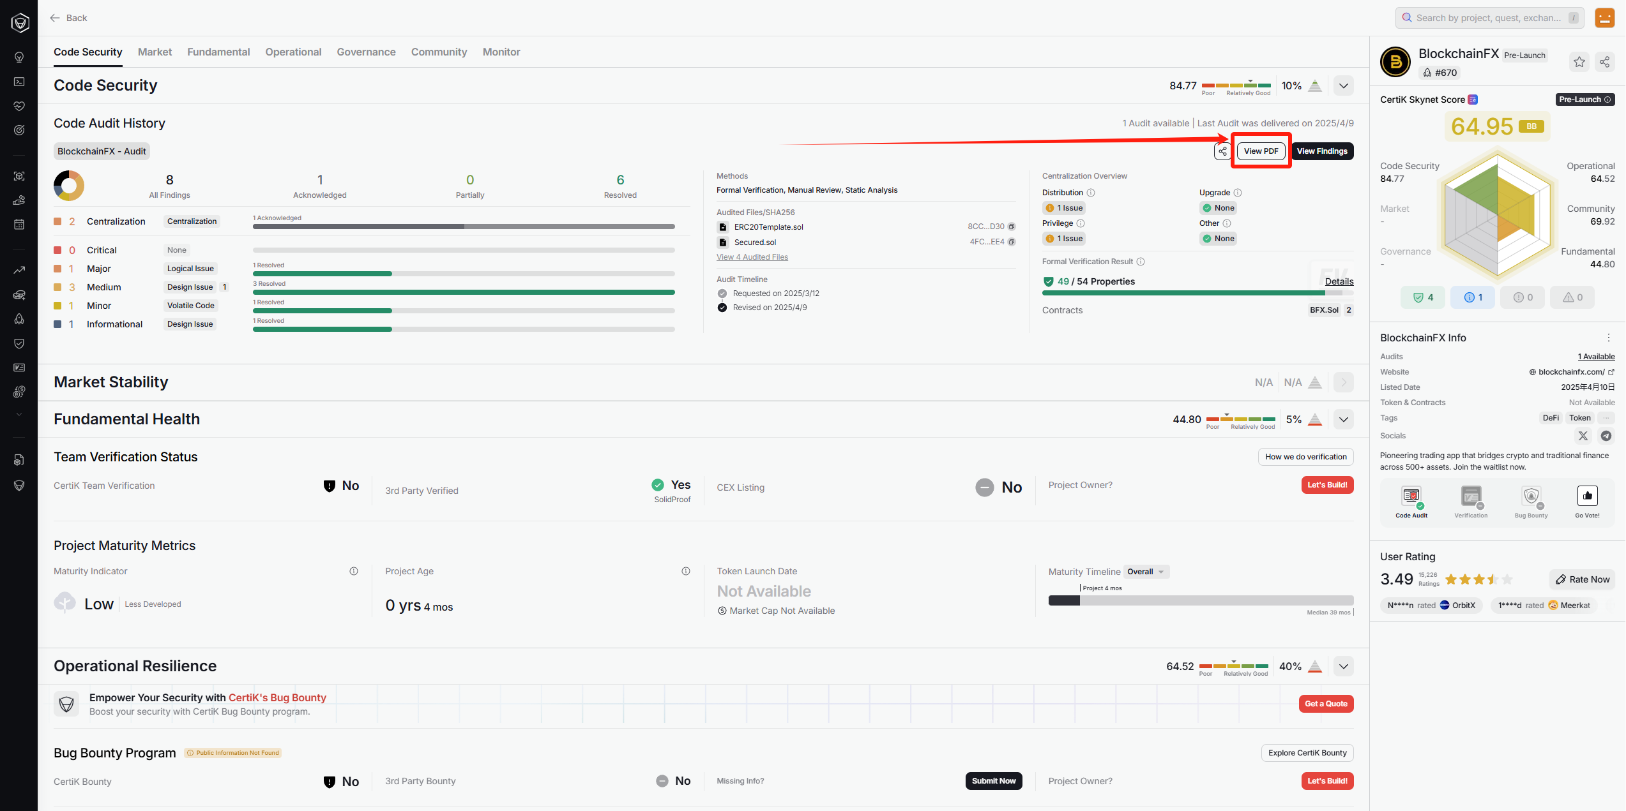The width and height of the screenshot is (1626, 811).
Task: Open the three-dot menu in BlockchainFX Info
Action: [x=1609, y=338]
